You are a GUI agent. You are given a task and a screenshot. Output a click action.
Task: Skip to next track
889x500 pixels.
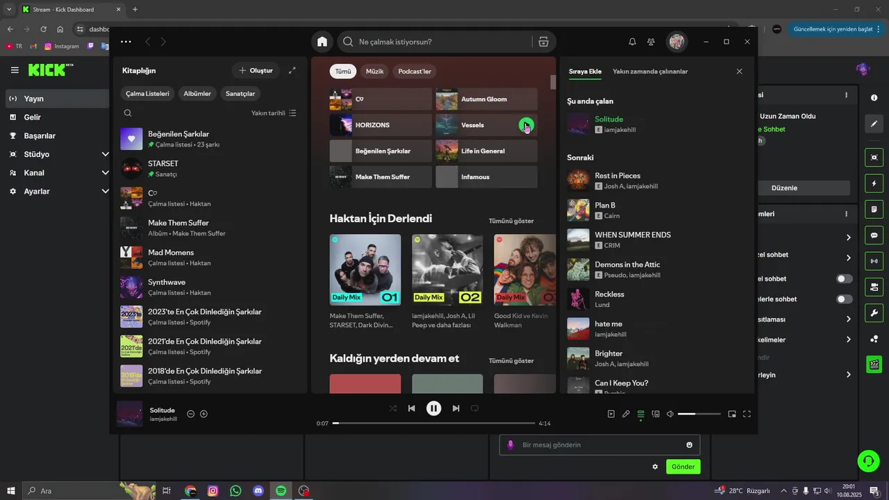456,408
